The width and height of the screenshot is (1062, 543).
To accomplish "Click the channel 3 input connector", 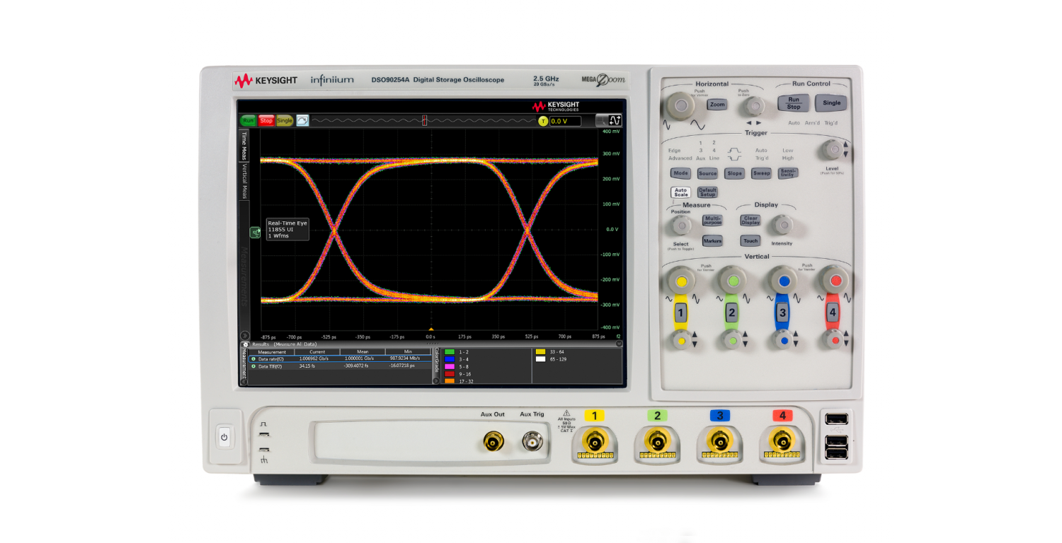I will (x=719, y=443).
